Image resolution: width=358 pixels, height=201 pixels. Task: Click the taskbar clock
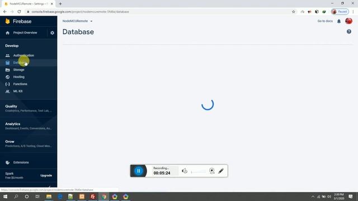tap(339, 197)
